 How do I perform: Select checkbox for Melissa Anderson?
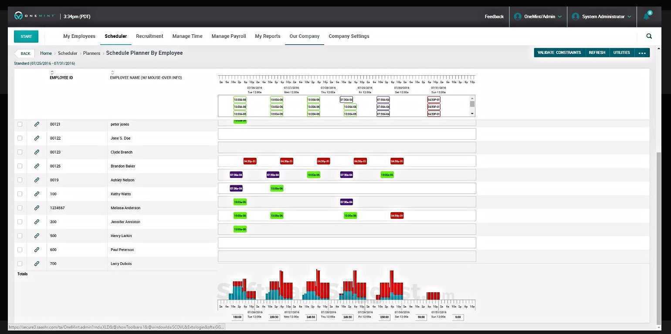pos(20,208)
